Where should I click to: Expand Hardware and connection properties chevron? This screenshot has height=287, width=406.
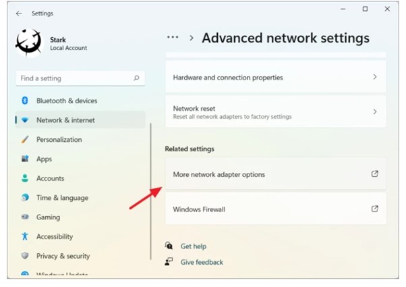375,77
